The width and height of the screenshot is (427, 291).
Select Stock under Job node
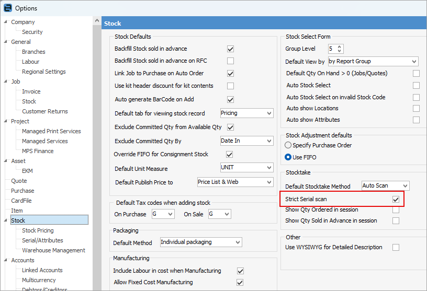pos(29,101)
